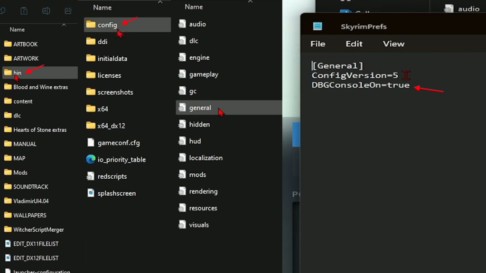The width and height of the screenshot is (486, 273).
Task: Select the redscripts settings file icon
Action: pos(91,176)
